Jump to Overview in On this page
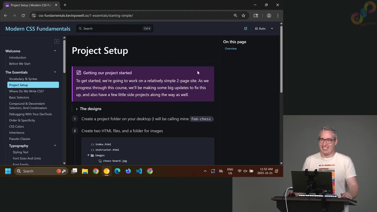This screenshot has width=377, height=212. click(231, 49)
